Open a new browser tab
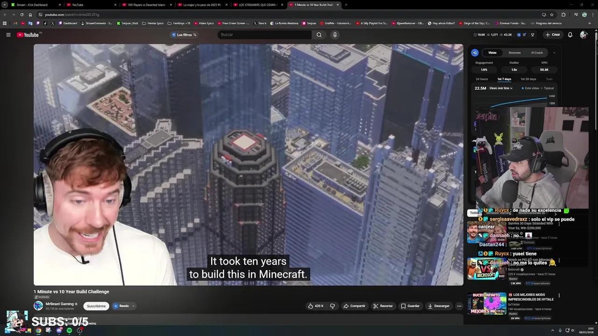This screenshot has height=336, width=598. tap(345, 5)
